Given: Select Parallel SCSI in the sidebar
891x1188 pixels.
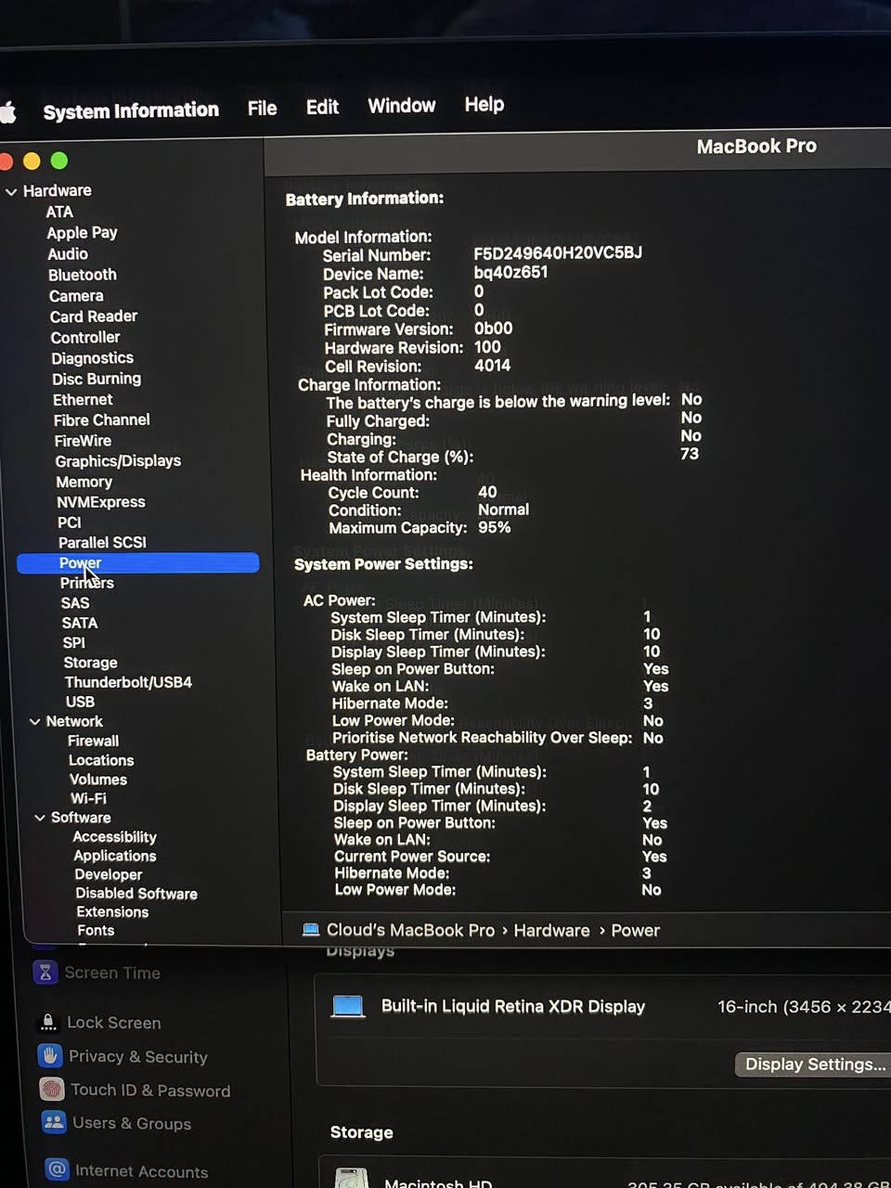Looking at the screenshot, I should (102, 542).
